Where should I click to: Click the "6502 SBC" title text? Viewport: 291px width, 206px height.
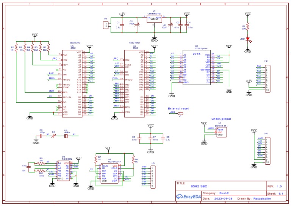pyautogui.click(x=199, y=186)
